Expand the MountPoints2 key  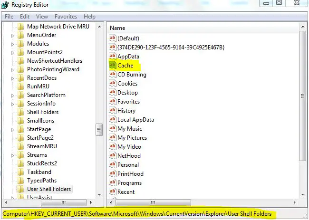tap(13, 53)
